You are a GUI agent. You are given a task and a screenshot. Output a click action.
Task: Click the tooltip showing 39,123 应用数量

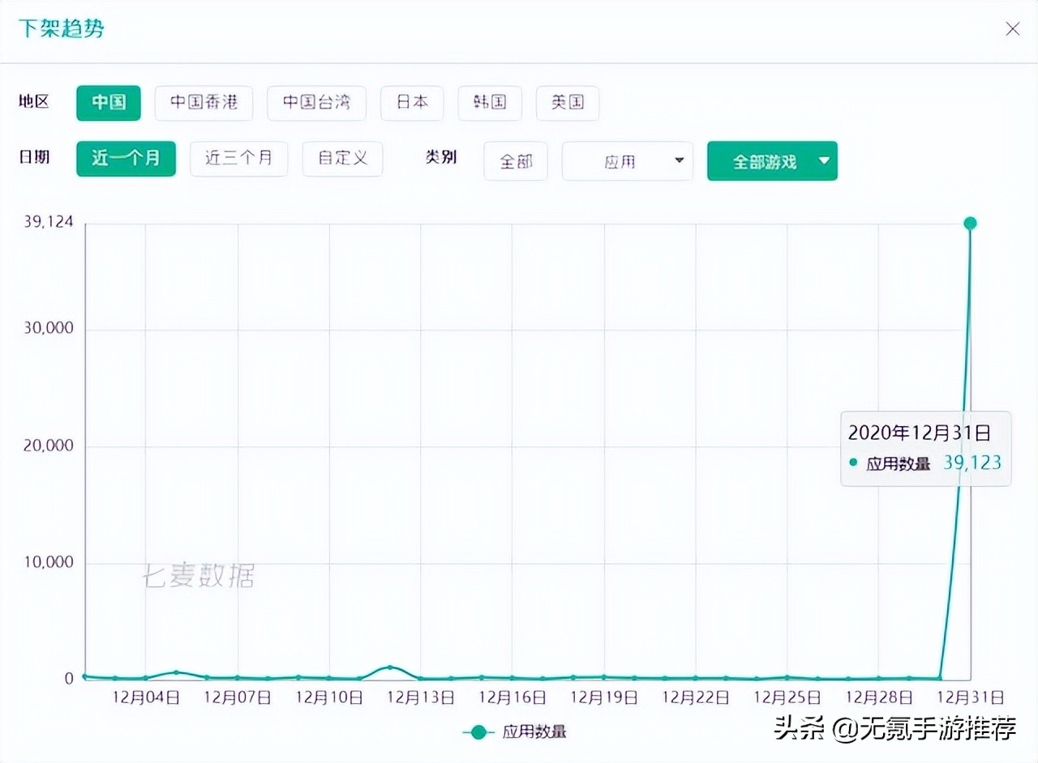pyautogui.click(x=926, y=450)
